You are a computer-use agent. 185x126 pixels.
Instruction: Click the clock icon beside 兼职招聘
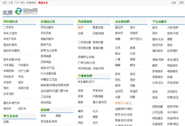pos(79,76)
